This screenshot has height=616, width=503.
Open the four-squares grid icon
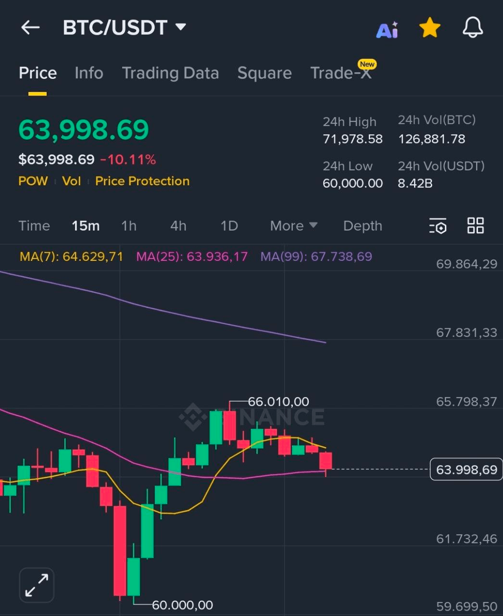(x=475, y=225)
